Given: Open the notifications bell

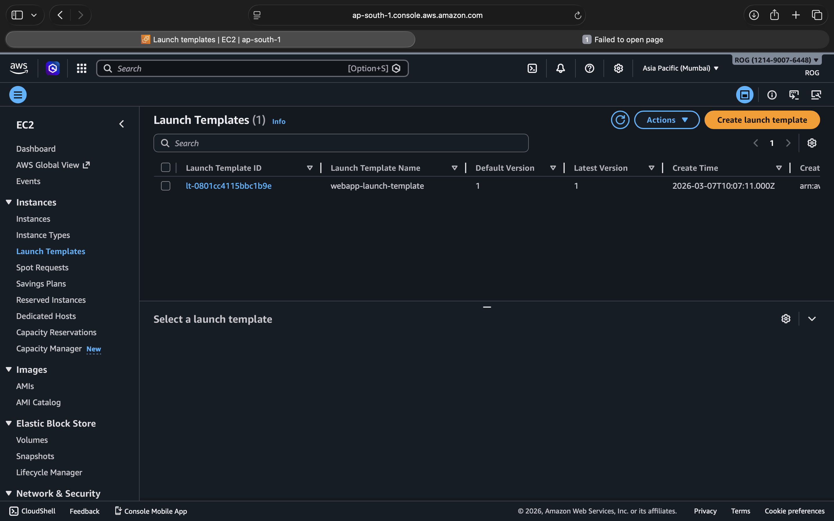Looking at the screenshot, I should click(x=561, y=68).
